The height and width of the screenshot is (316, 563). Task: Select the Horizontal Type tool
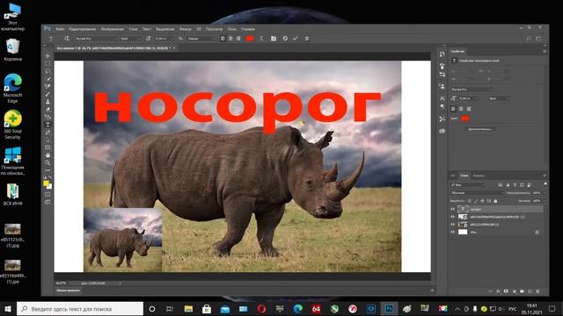pos(48,125)
